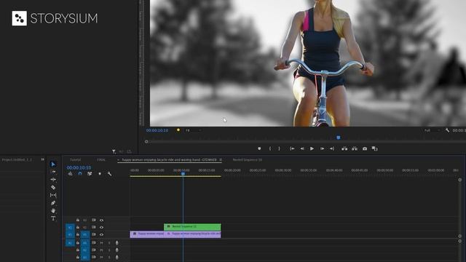Select the Razor tool
This screenshot has width=466, height=262.
coord(53,188)
